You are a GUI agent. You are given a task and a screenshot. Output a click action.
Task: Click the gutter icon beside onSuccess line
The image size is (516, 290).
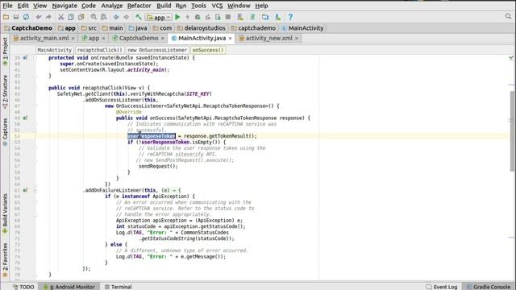click(x=25, y=118)
